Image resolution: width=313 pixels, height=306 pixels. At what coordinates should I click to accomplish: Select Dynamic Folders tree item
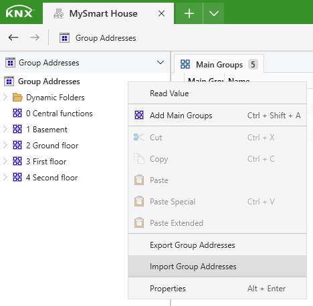click(56, 98)
